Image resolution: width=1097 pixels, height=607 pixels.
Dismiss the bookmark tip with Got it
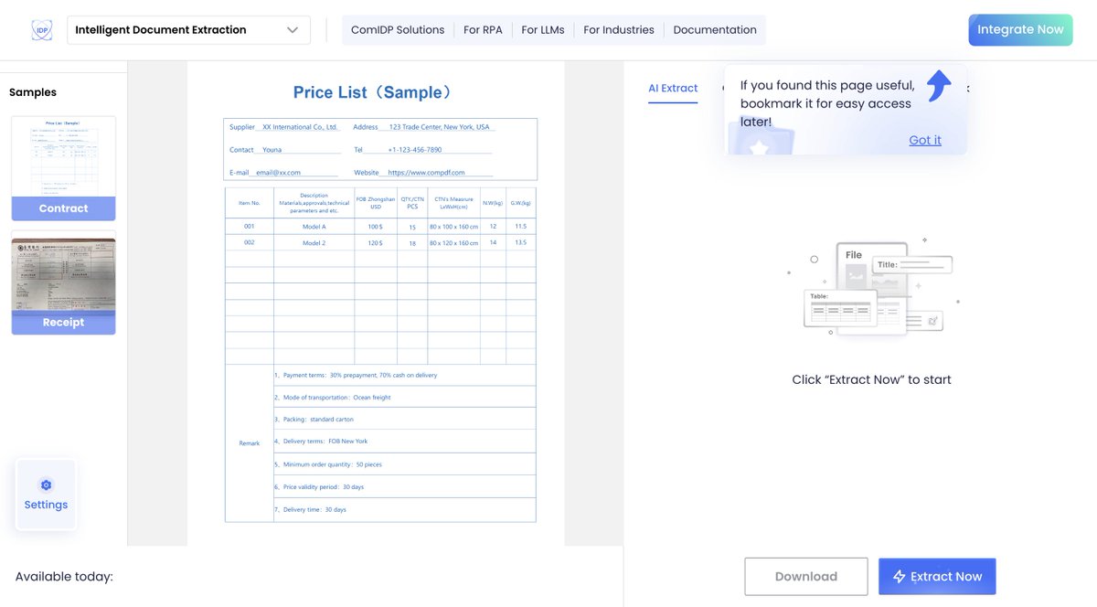(925, 140)
